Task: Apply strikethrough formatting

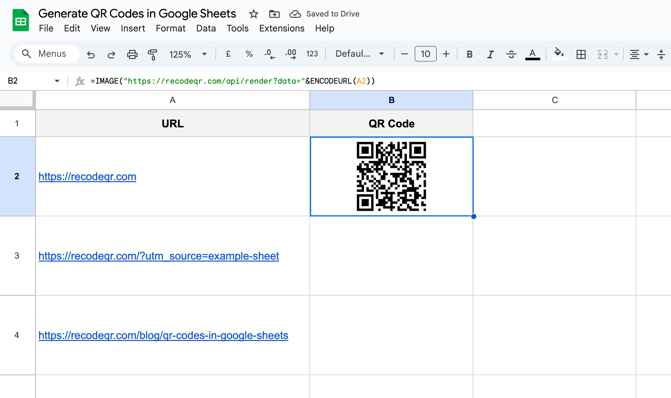Action: 511,54
